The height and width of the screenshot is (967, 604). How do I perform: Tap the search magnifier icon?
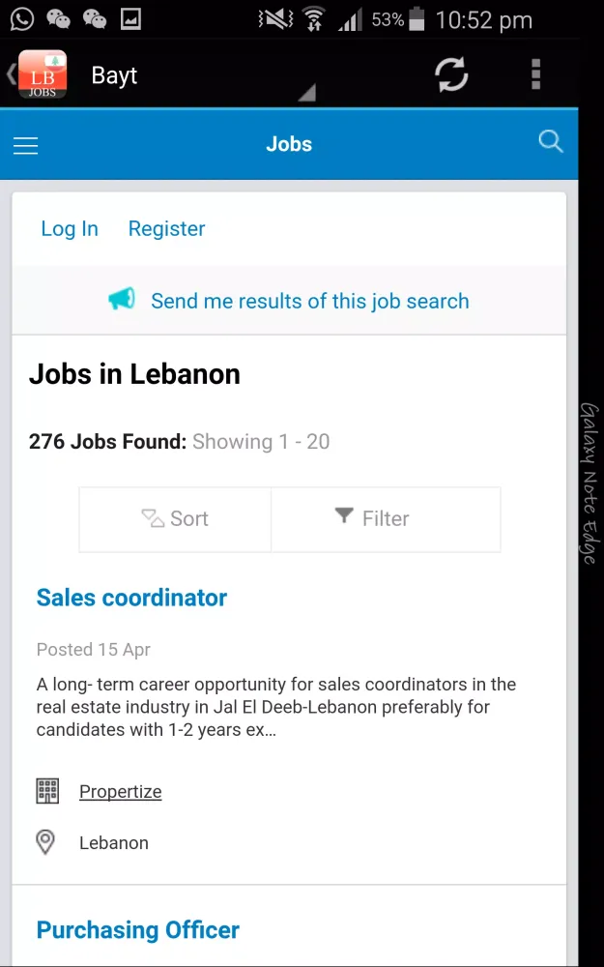point(550,142)
